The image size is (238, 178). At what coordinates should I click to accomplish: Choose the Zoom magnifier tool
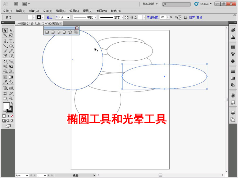[11, 98]
